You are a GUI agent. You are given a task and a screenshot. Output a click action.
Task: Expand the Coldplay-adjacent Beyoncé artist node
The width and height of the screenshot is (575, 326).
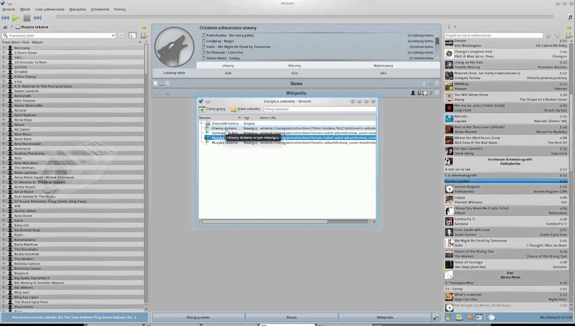pyautogui.click(x=4, y=273)
